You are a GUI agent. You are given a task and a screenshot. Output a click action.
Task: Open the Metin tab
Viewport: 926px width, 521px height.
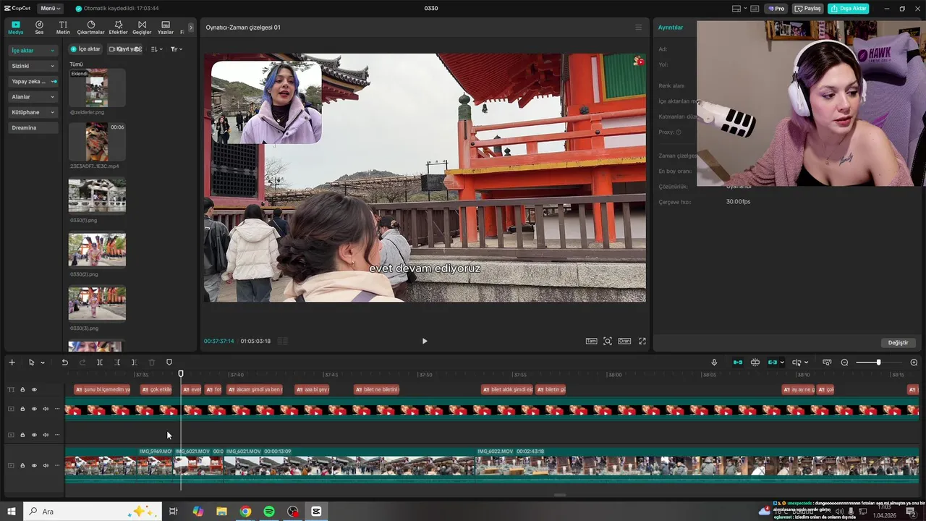[x=63, y=27]
